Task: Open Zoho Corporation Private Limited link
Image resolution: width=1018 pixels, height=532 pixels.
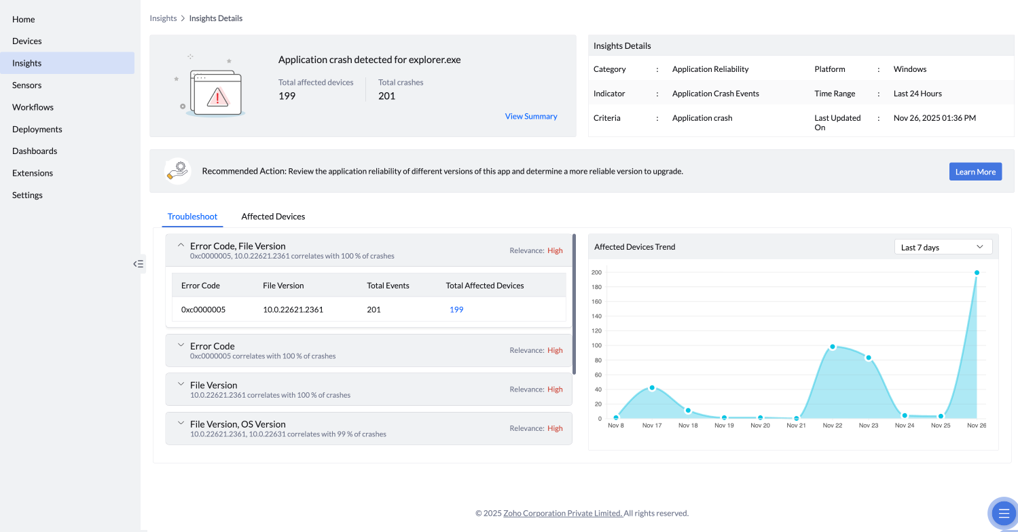Action: 562,513
